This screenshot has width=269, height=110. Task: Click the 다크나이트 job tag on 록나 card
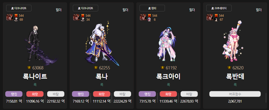85,8
